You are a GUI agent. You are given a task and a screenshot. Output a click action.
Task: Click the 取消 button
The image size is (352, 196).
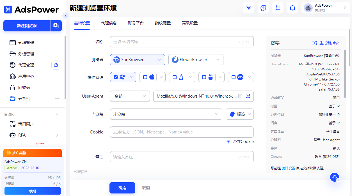(x=146, y=188)
